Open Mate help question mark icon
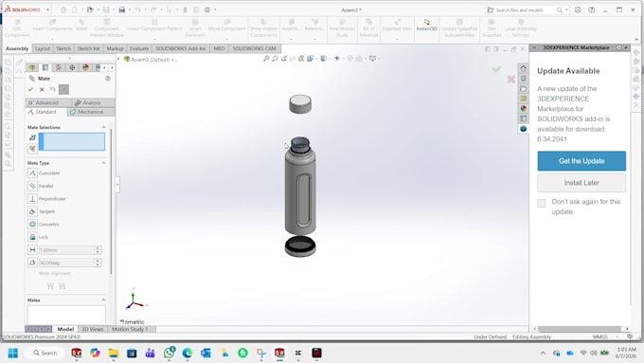644x363 pixels. 108,78
